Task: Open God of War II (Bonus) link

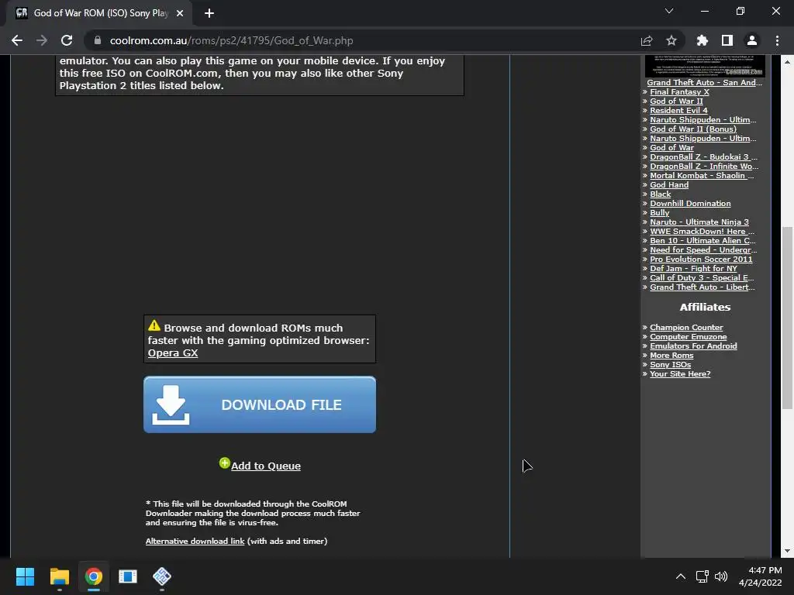Action: pyautogui.click(x=693, y=129)
